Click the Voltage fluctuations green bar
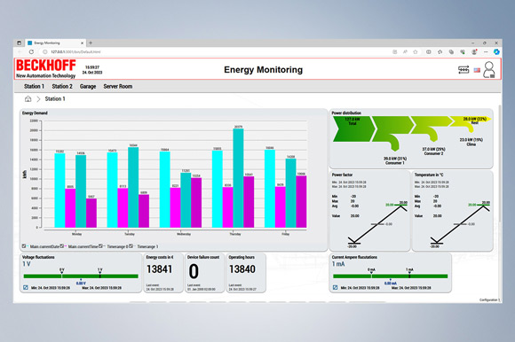Viewport: 515px width, 342px height. point(81,276)
